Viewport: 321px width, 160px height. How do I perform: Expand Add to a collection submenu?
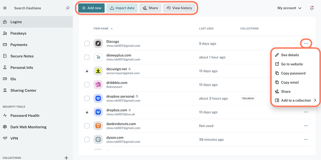click(295, 101)
